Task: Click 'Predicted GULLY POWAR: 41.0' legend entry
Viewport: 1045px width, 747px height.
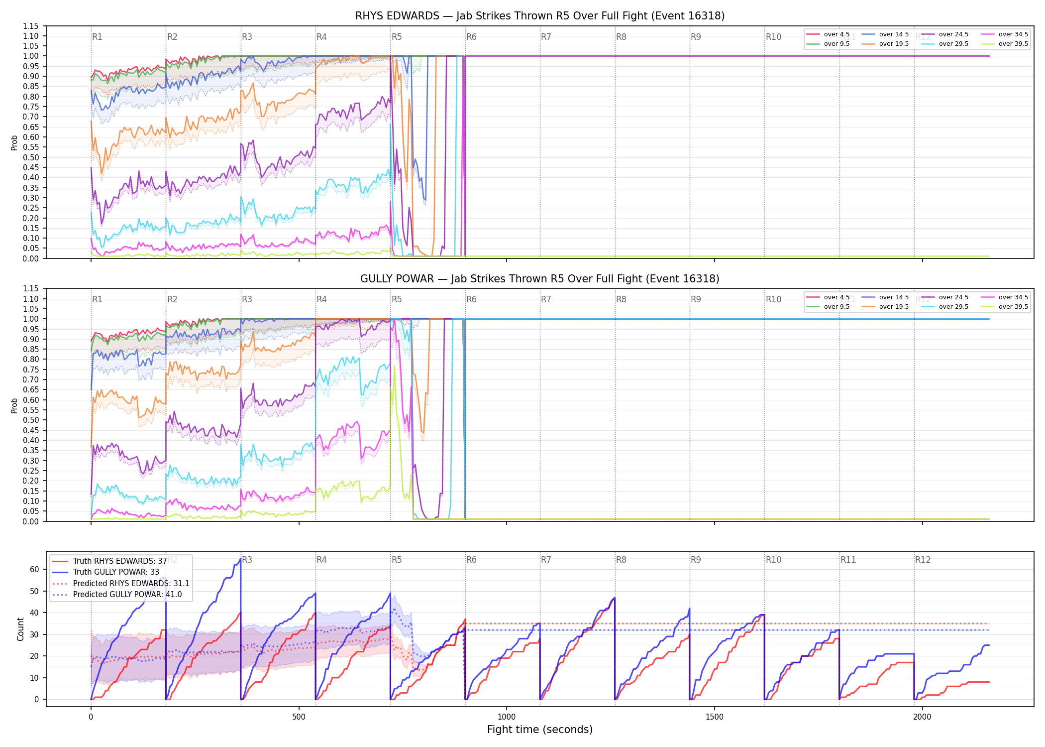Action: point(117,594)
